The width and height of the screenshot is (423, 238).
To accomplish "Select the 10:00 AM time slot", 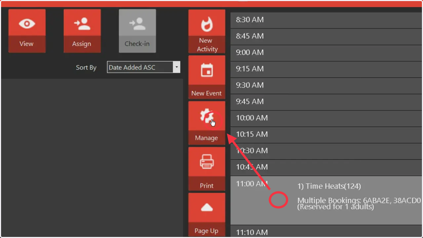I will click(326, 118).
